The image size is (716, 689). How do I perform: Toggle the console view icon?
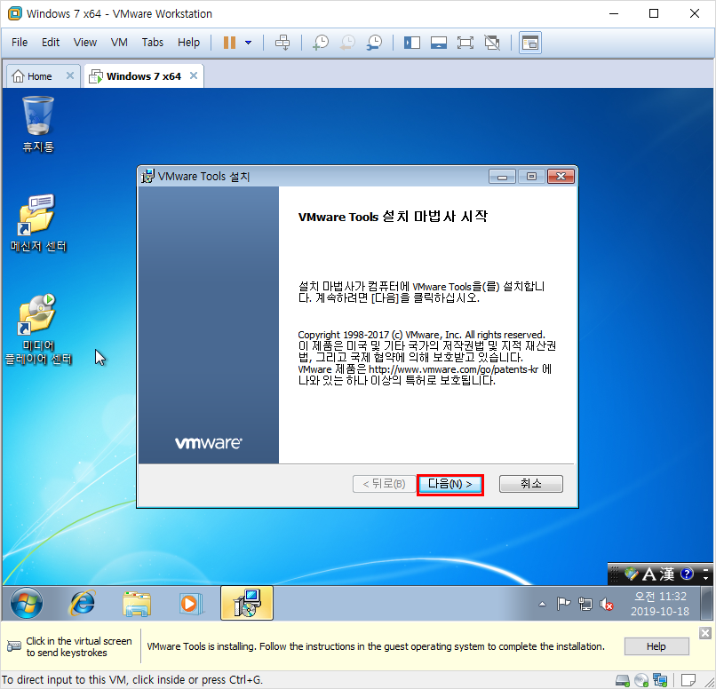point(530,43)
